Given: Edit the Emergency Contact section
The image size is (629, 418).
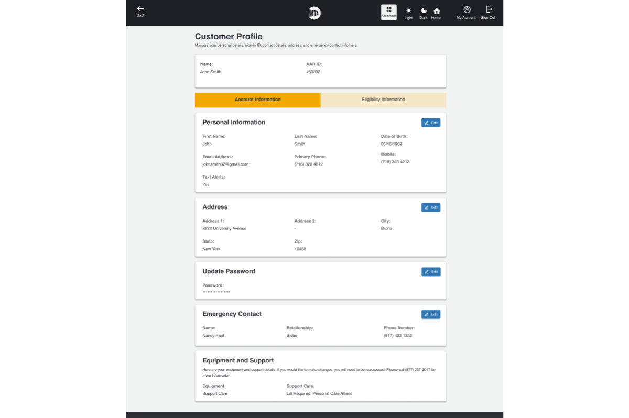Looking at the screenshot, I should click(x=430, y=314).
